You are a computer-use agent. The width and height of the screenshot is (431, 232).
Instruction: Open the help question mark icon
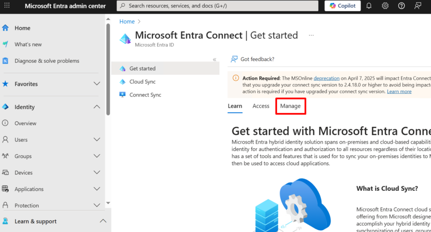coord(401,6)
